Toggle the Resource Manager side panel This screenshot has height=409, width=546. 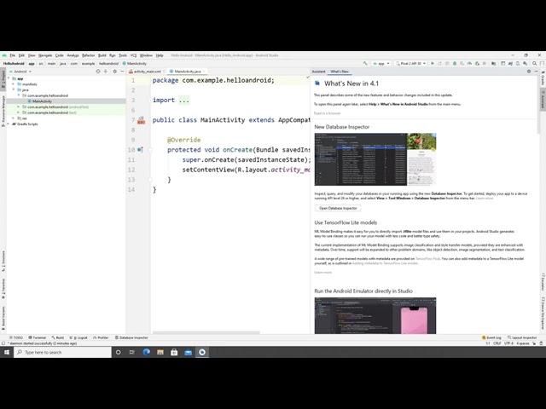(3, 111)
